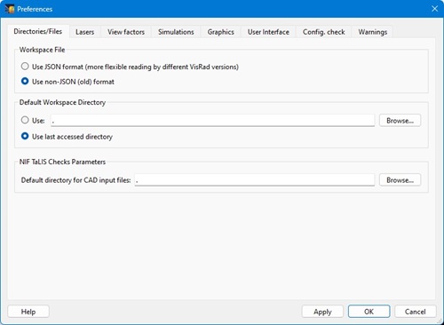Select Use last accessed directory option
The width and height of the screenshot is (444, 325).
pos(25,136)
